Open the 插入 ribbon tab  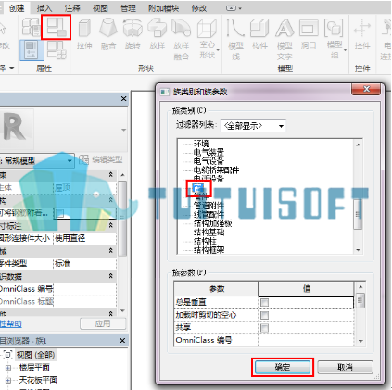coord(44,8)
